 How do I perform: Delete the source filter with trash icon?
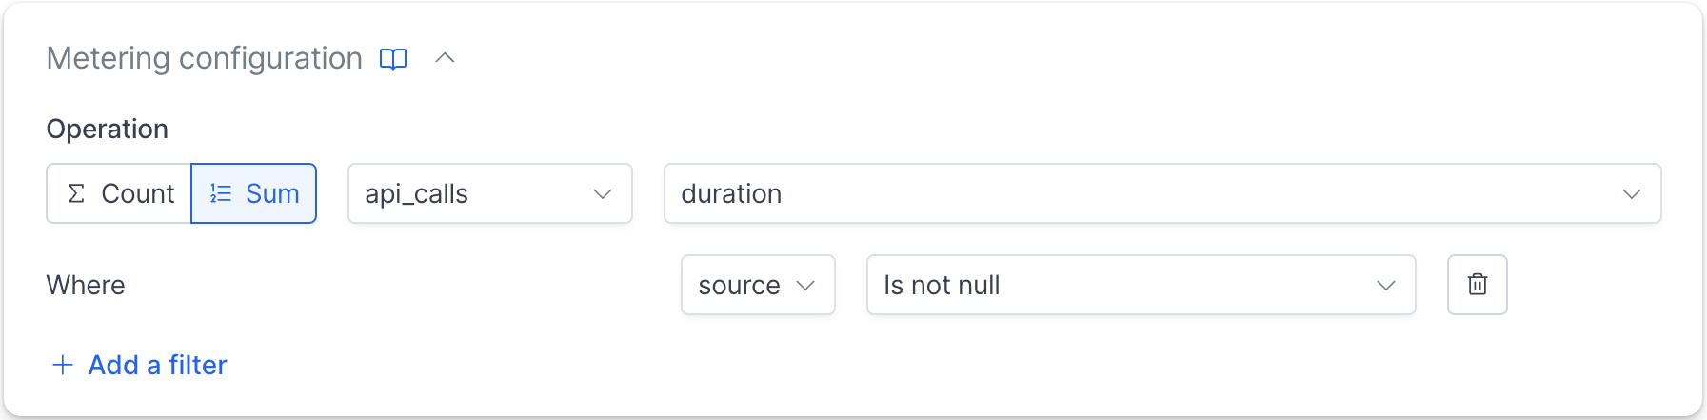coord(1477,285)
